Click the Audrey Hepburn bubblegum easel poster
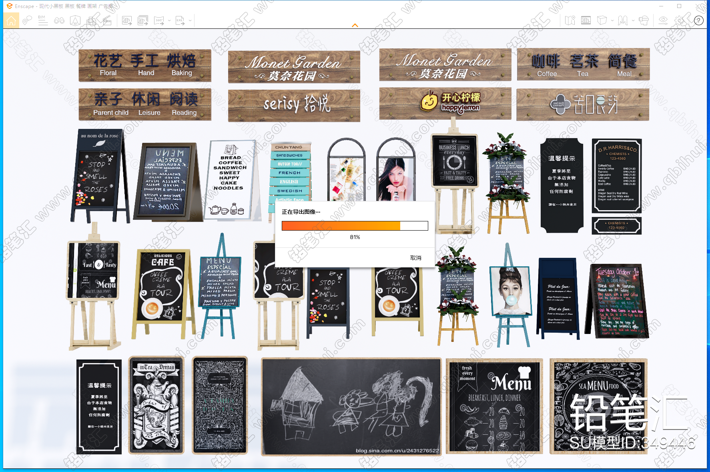 pyautogui.click(x=510, y=291)
